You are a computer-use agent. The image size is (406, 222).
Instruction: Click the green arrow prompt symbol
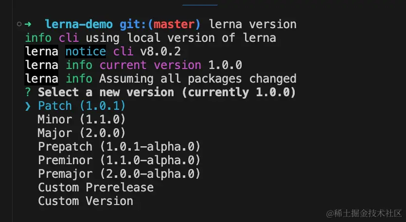point(28,24)
